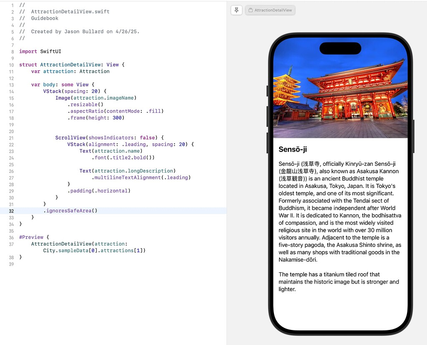Click line number 10 beside struct declaration

[11, 65]
